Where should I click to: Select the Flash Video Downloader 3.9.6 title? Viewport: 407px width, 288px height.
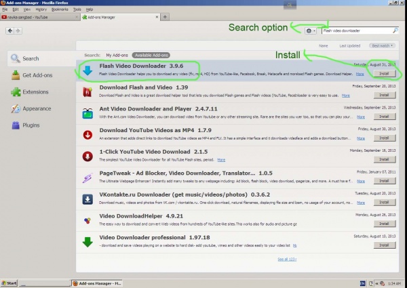coord(141,66)
